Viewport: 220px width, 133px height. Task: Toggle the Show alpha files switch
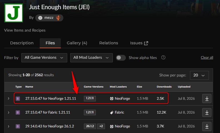pos(121,58)
